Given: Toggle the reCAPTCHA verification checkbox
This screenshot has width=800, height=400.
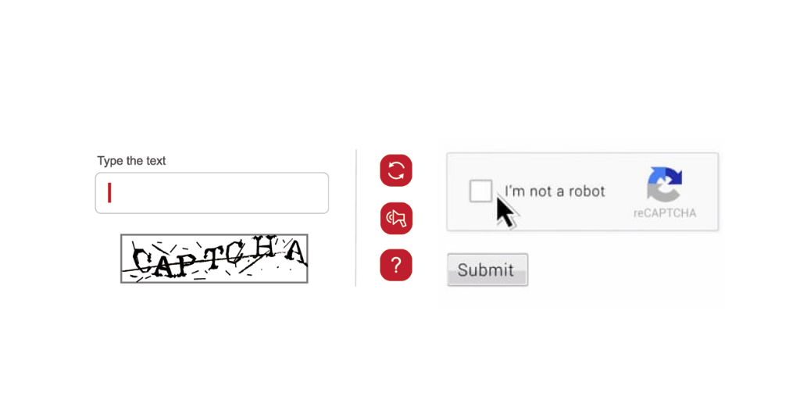Looking at the screenshot, I should 480,191.
